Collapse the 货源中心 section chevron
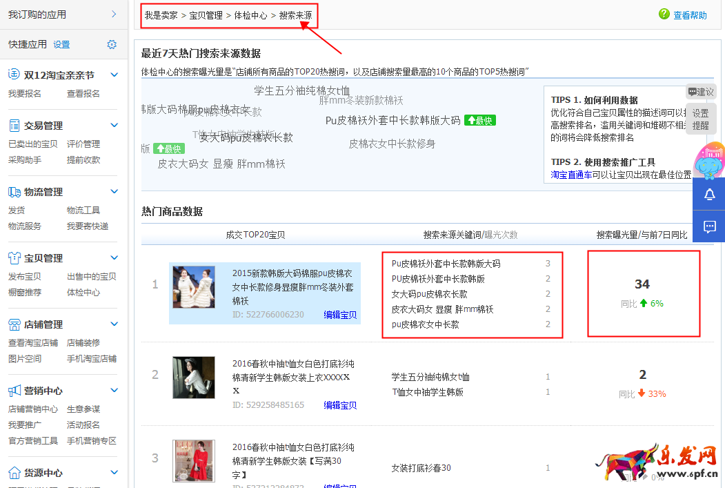The width and height of the screenshot is (725, 488). tap(115, 473)
